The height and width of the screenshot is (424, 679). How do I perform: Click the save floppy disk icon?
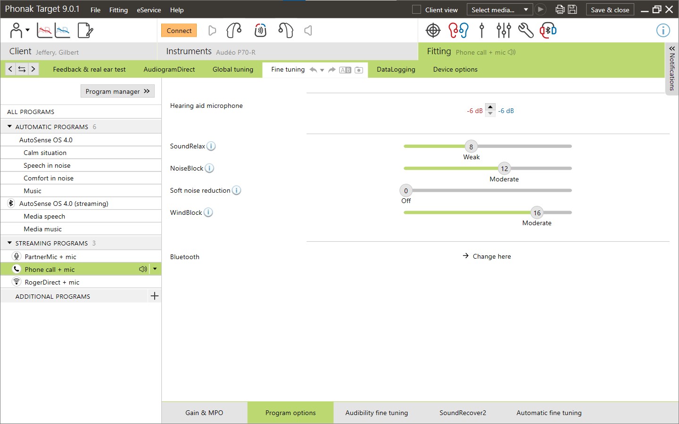(x=572, y=9)
